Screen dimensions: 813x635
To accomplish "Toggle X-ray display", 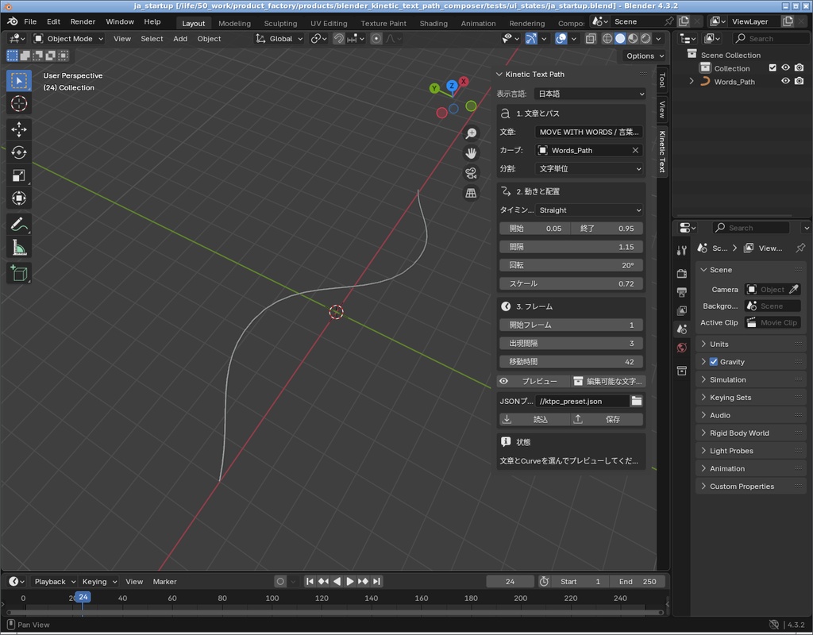I will point(591,39).
